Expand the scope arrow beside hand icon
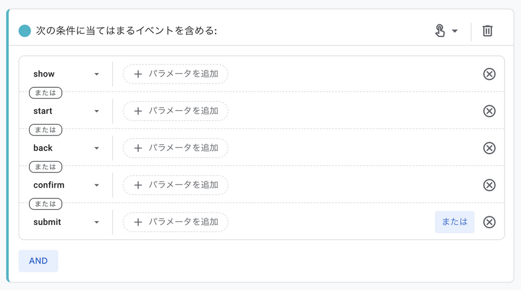521x290 pixels. (455, 31)
